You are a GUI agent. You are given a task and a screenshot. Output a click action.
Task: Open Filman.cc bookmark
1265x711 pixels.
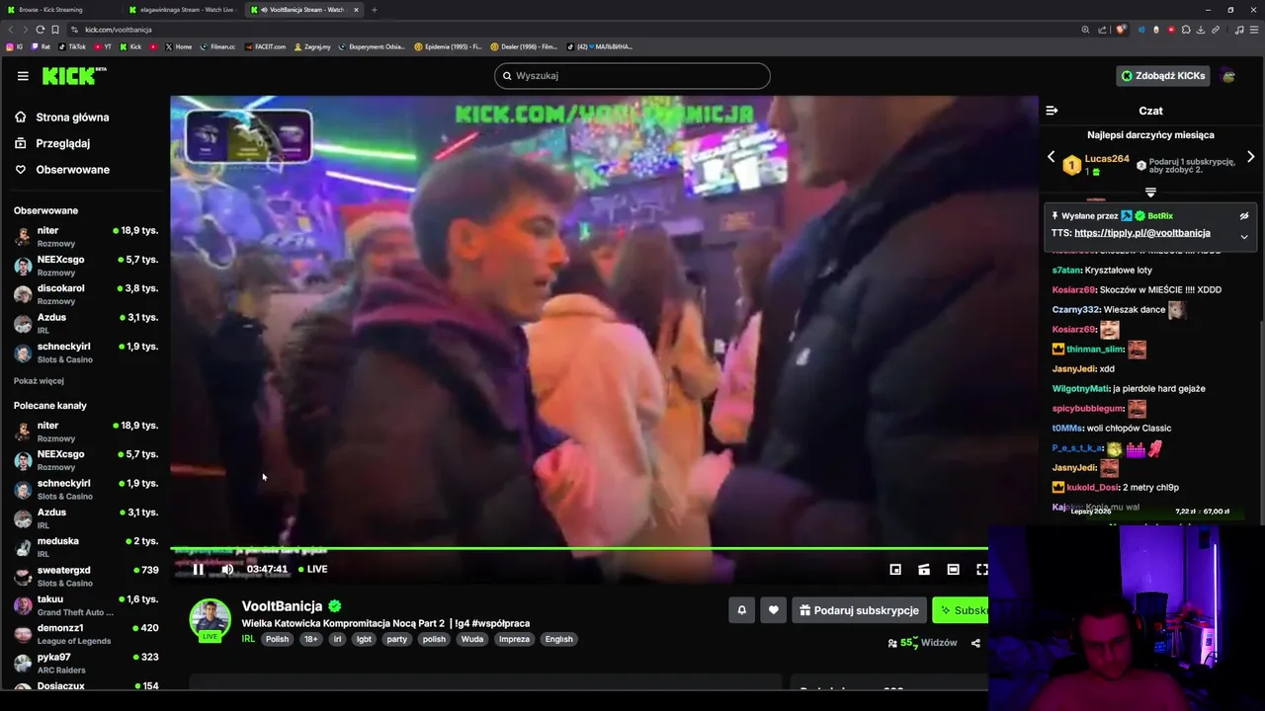[217, 46]
